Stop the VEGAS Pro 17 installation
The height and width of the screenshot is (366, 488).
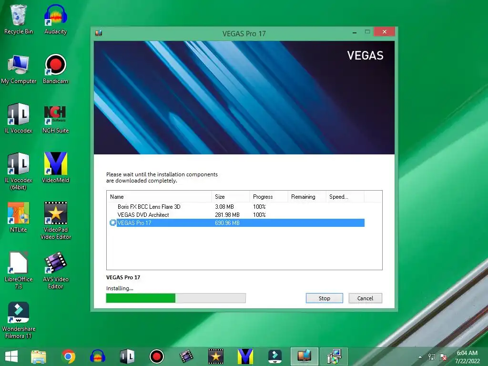point(324,298)
